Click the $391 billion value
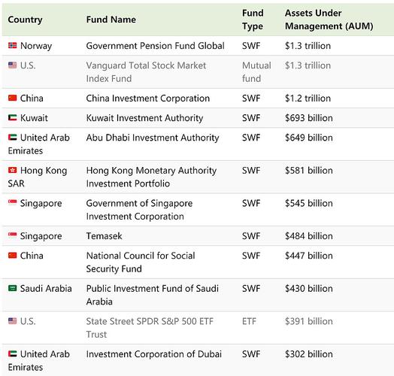This screenshot has width=394, height=376. tap(309, 321)
